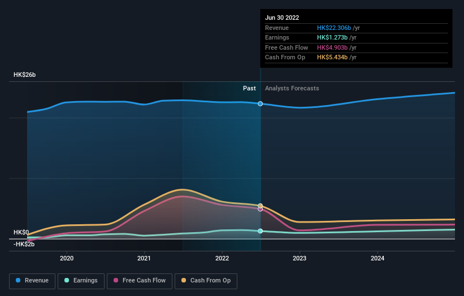Click the HK$1.273b earnings value
Image resolution: width=464 pixels, height=296 pixels.
pyautogui.click(x=332, y=37)
